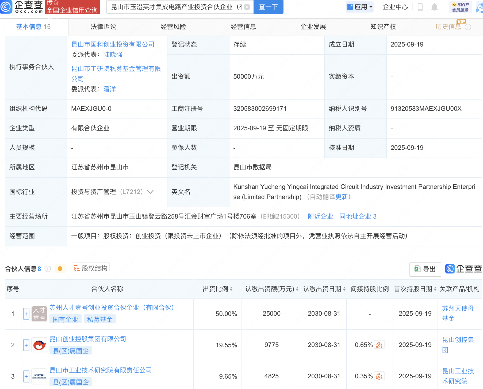
Task: Open 昆山市国科创业投资有限公司 link
Action: [113, 44]
